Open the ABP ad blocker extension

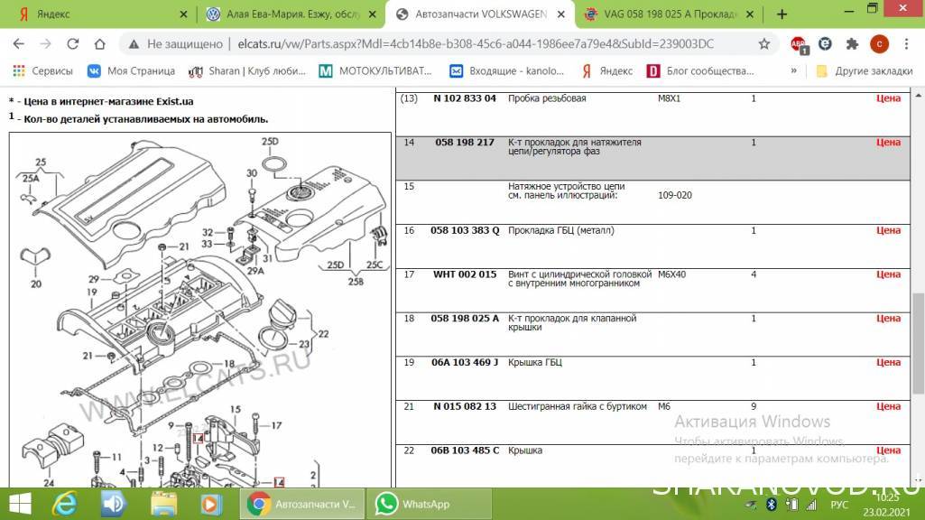tap(799, 43)
